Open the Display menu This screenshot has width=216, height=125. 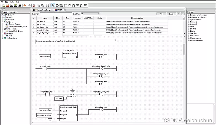point(12,2)
